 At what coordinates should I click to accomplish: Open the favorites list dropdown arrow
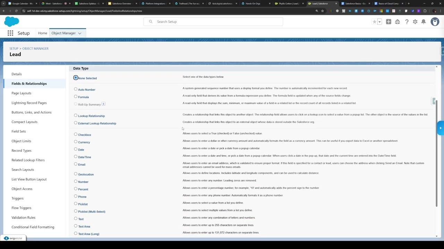click(x=379, y=22)
